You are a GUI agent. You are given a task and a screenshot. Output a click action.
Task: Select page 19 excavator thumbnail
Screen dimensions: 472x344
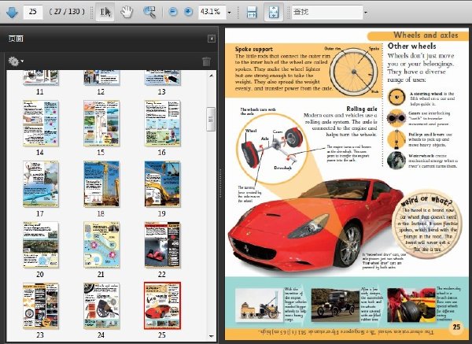pyautogui.click(x=163, y=183)
